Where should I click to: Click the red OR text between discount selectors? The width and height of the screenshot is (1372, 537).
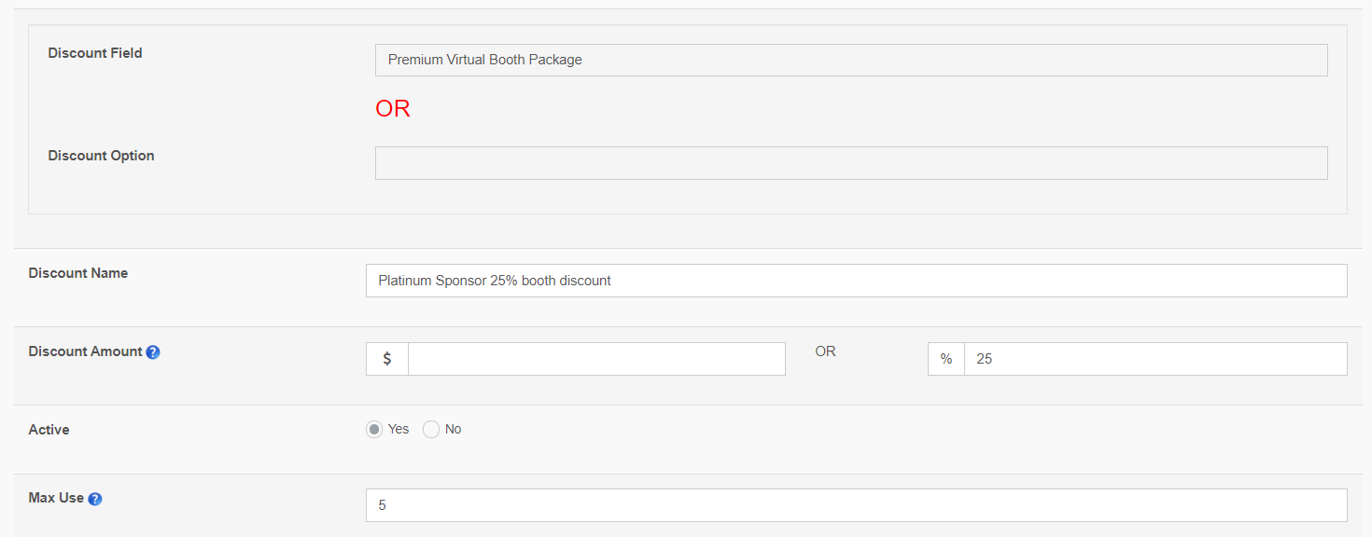(x=393, y=109)
